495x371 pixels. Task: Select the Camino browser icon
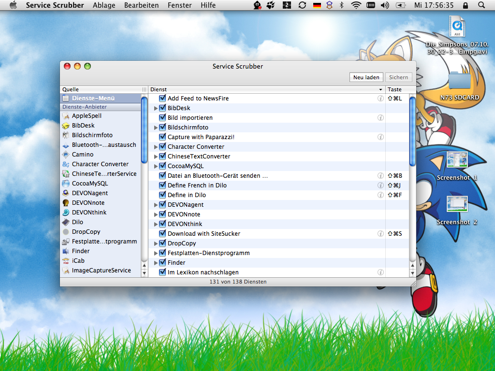click(x=66, y=155)
